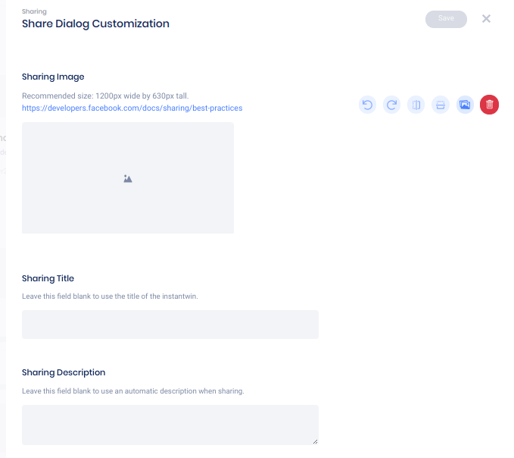This screenshot has width=514, height=458.
Task: Close the Share Dialog Customization panel
Action: pos(486,19)
